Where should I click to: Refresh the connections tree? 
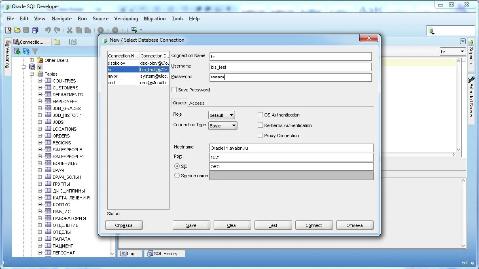(26, 51)
